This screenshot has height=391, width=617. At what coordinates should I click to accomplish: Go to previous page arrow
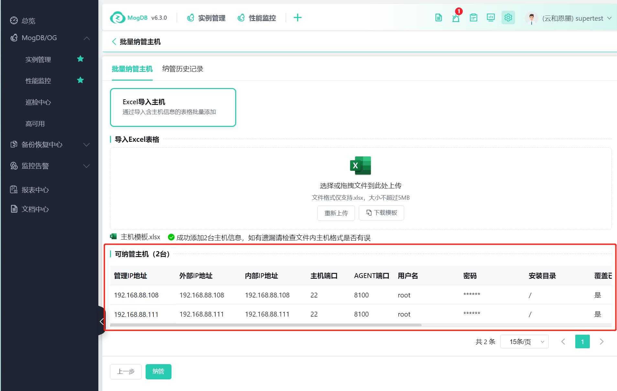pyautogui.click(x=563, y=341)
